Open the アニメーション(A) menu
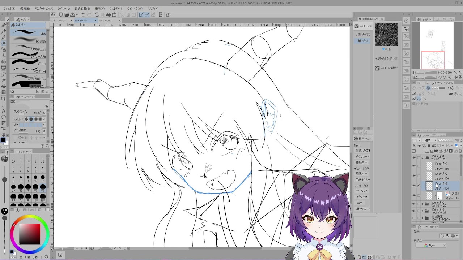This screenshot has width=463, height=260. [x=44, y=8]
